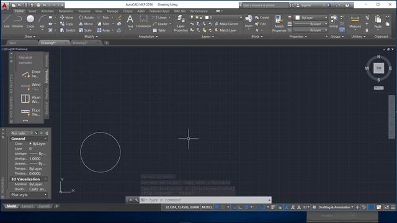
Task: Toggle ortho mode in status bar
Action: pos(240,207)
